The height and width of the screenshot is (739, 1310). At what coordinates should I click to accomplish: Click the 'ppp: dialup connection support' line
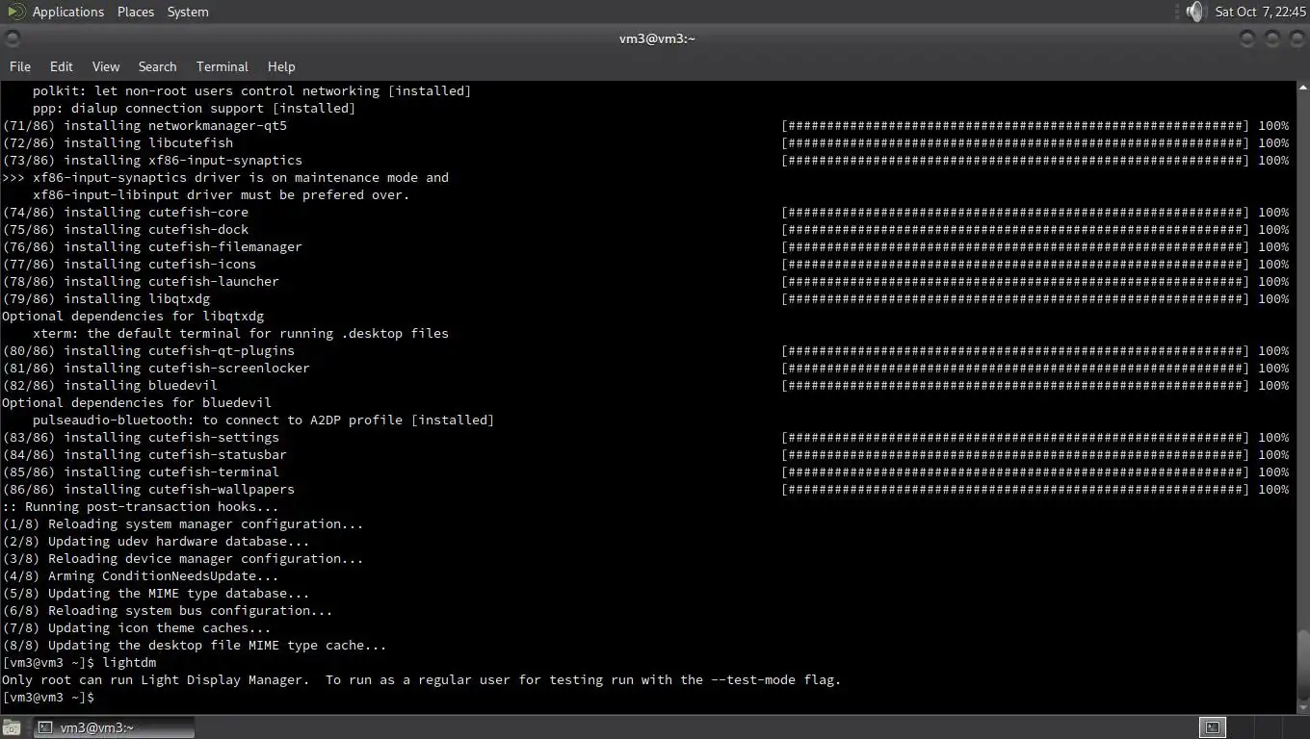click(x=194, y=109)
